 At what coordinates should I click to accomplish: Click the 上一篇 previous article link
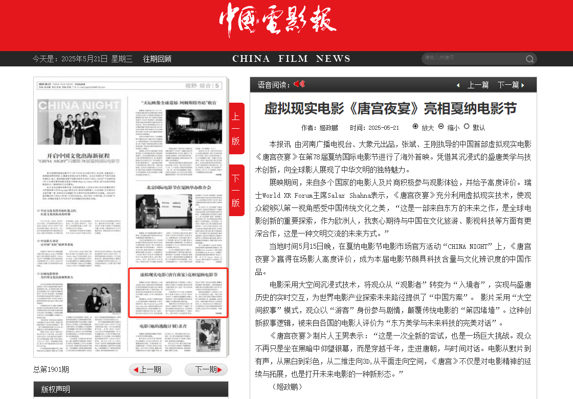tap(477, 85)
